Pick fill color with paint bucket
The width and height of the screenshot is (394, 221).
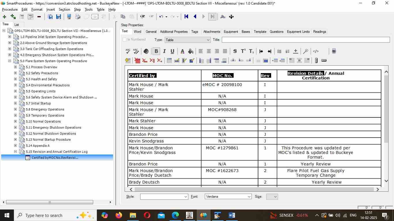click(x=190, y=51)
